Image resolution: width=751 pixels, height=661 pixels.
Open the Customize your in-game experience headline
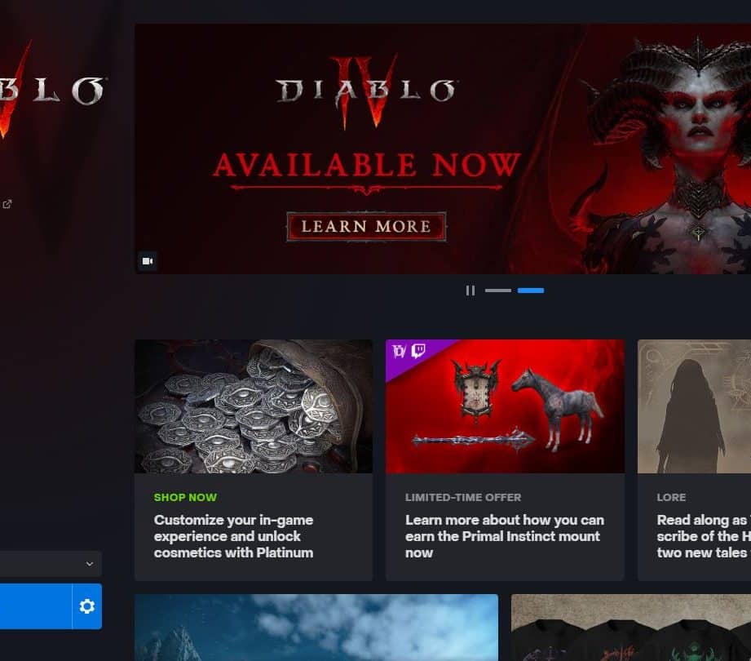[x=234, y=536]
